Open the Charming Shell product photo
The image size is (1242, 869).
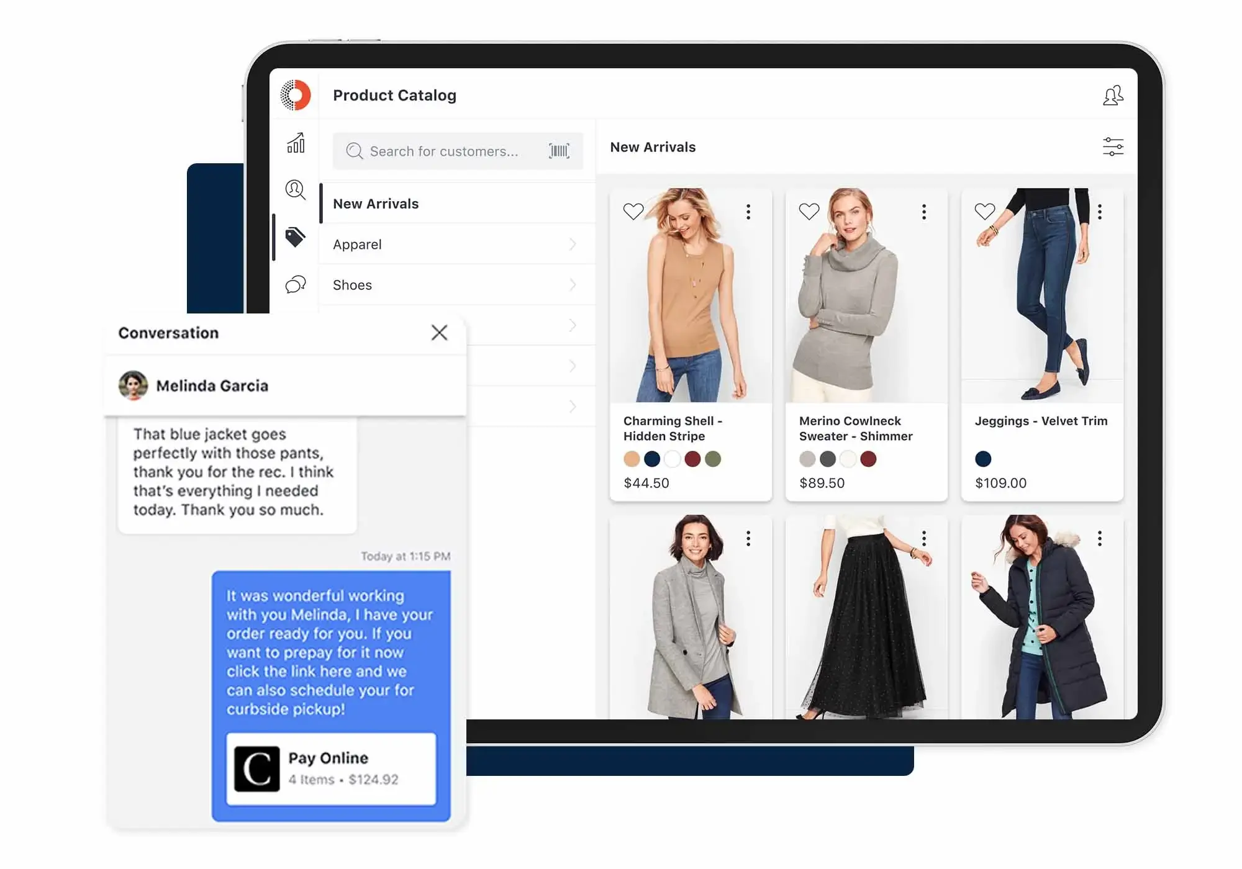[691, 295]
